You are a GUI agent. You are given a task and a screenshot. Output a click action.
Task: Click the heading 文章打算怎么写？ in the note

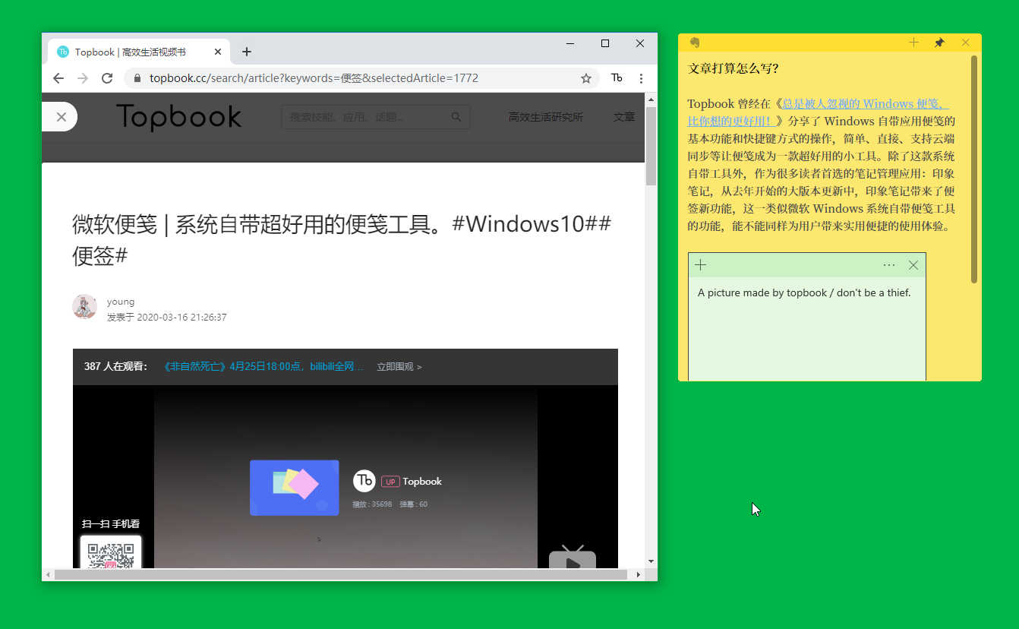click(x=733, y=68)
